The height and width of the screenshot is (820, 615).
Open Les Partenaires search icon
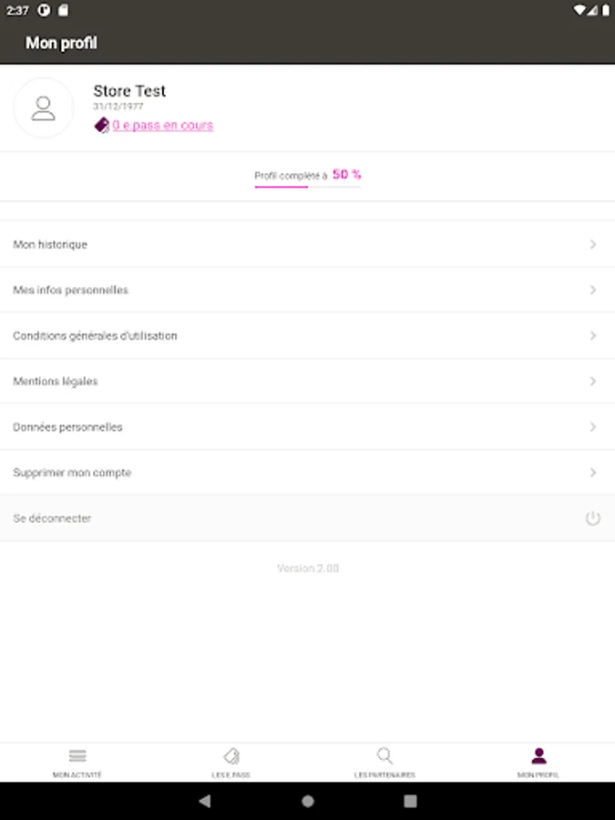(x=384, y=756)
